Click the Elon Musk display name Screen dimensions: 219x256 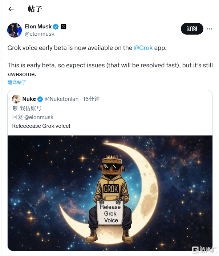(x=38, y=27)
